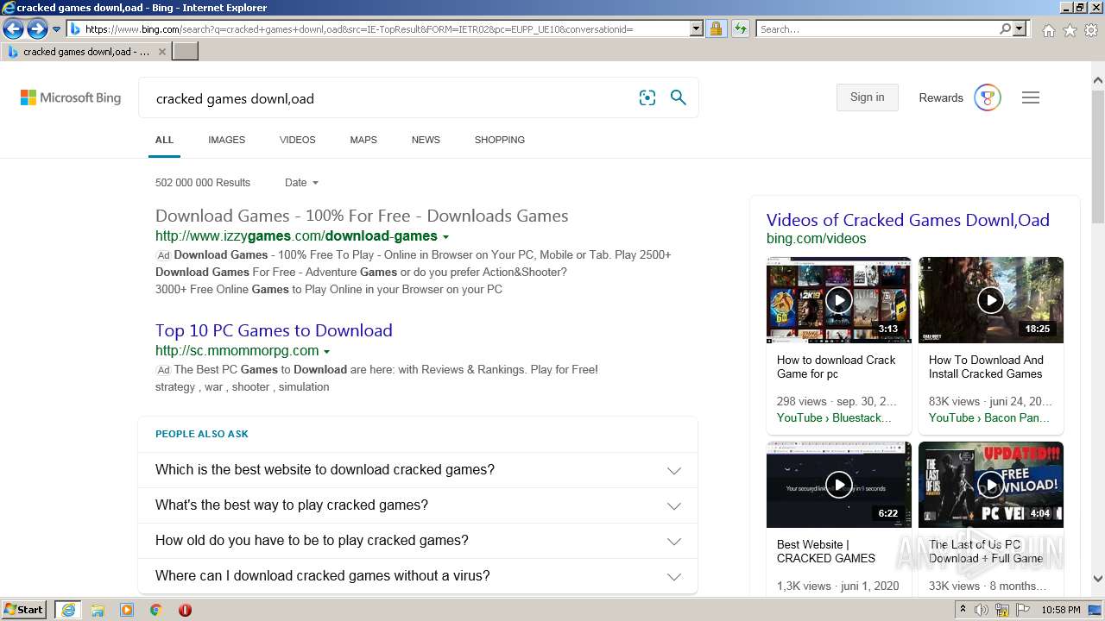The width and height of the screenshot is (1105, 621).
Task: Click the volume speaker tray icon
Action: (982, 610)
